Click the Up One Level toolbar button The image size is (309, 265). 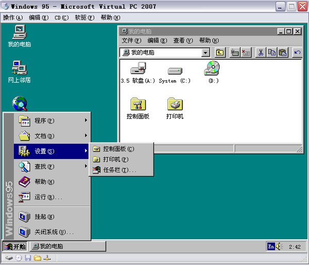pyautogui.click(x=220, y=52)
